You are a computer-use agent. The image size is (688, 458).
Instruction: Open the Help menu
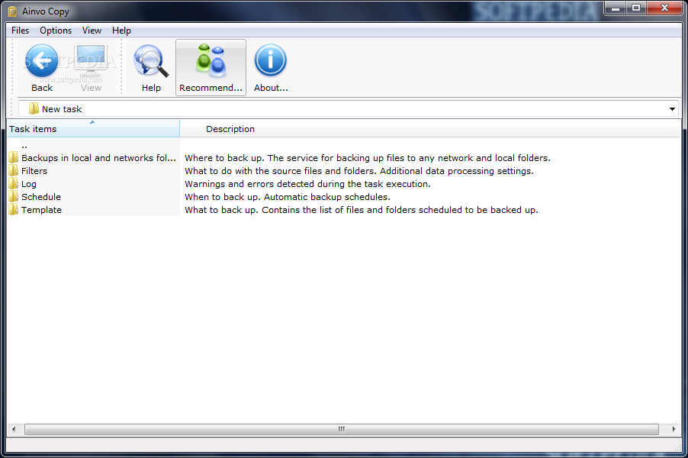121,31
